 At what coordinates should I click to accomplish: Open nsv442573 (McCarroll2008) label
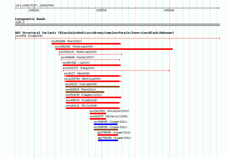109,116
